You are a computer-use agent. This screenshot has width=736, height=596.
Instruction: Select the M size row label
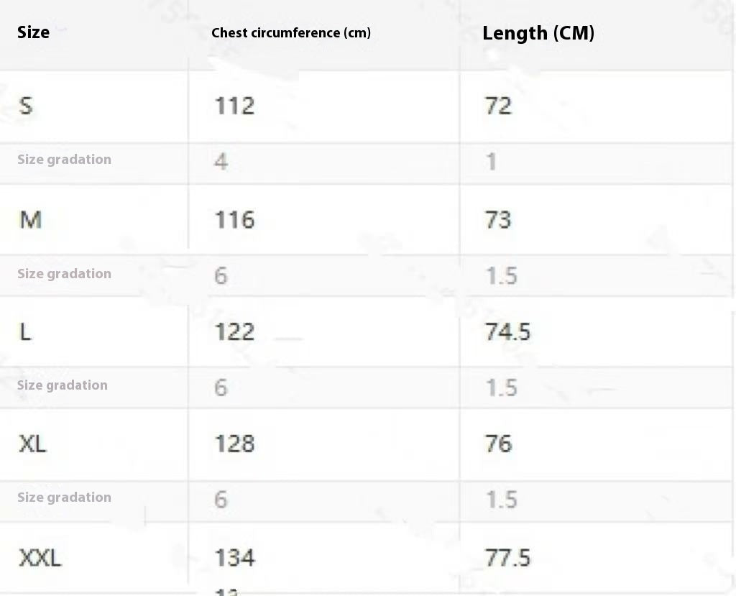tap(30, 219)
